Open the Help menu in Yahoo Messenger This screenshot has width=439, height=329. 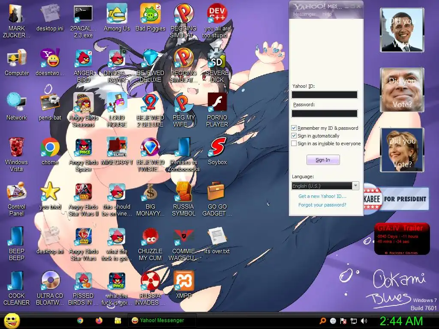(327, 14)
